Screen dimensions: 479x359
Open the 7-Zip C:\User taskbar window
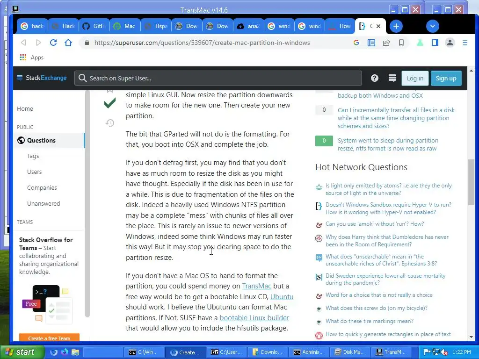(227, 352)
